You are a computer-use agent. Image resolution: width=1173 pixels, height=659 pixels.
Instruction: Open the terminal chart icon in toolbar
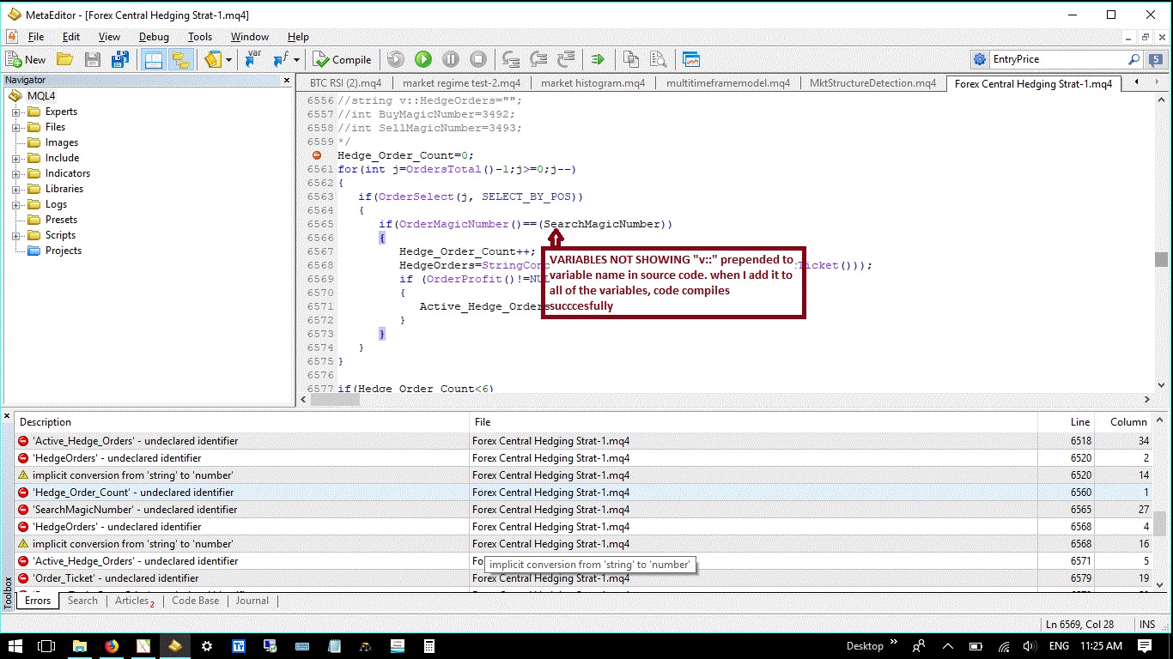(x=690, y=59)
